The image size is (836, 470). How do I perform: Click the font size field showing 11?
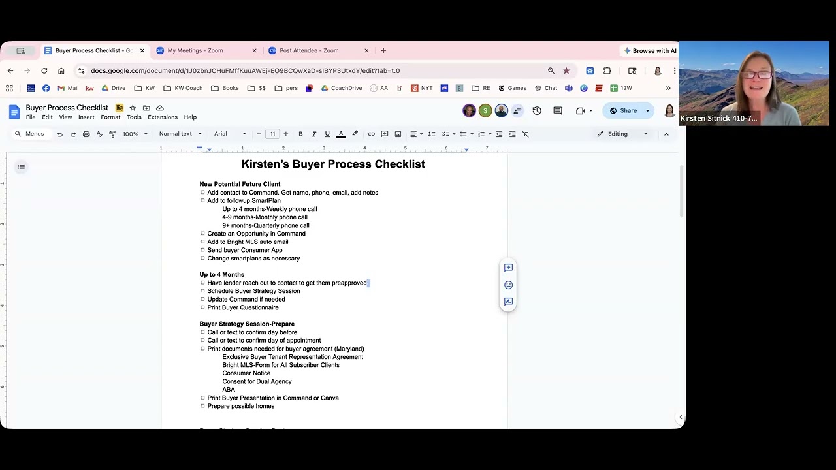(272, 134)
